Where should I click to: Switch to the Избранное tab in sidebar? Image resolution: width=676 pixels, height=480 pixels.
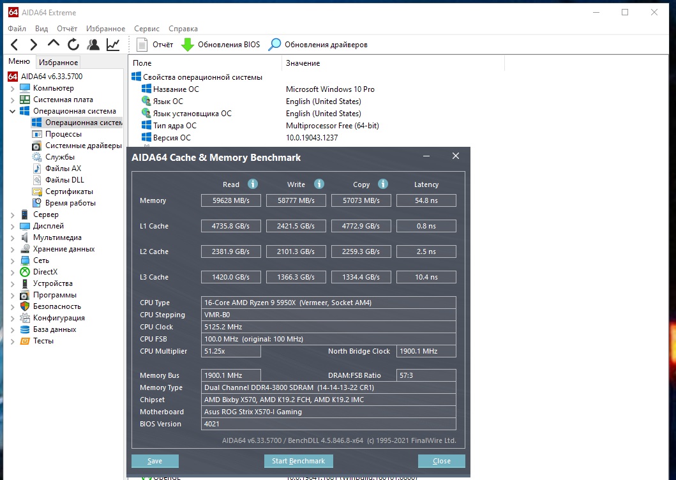[58, 63]
